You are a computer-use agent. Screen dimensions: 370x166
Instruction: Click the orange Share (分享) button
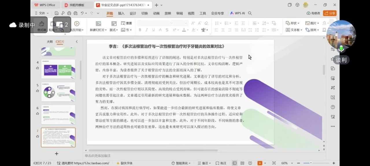click(330, 13)
